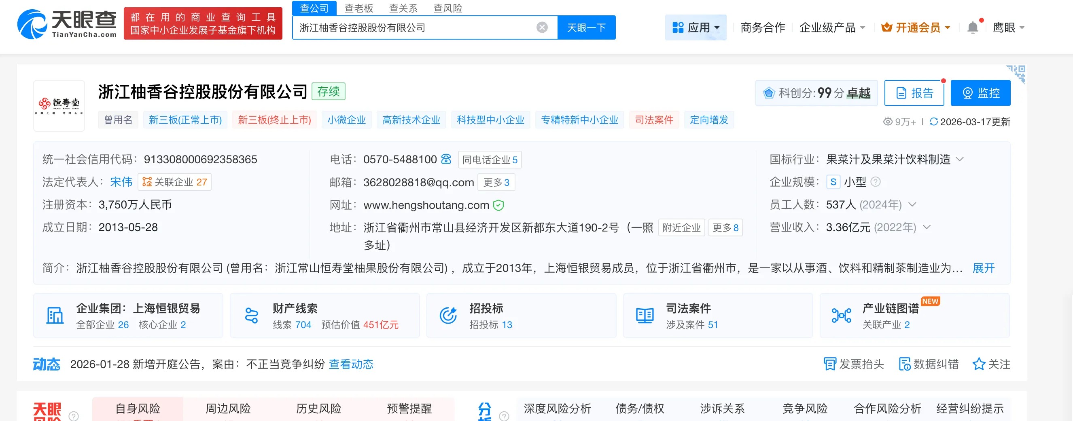The image size is (1073, 421).
Task: Click the help icon next to 小型
Action: pos(876,182)
